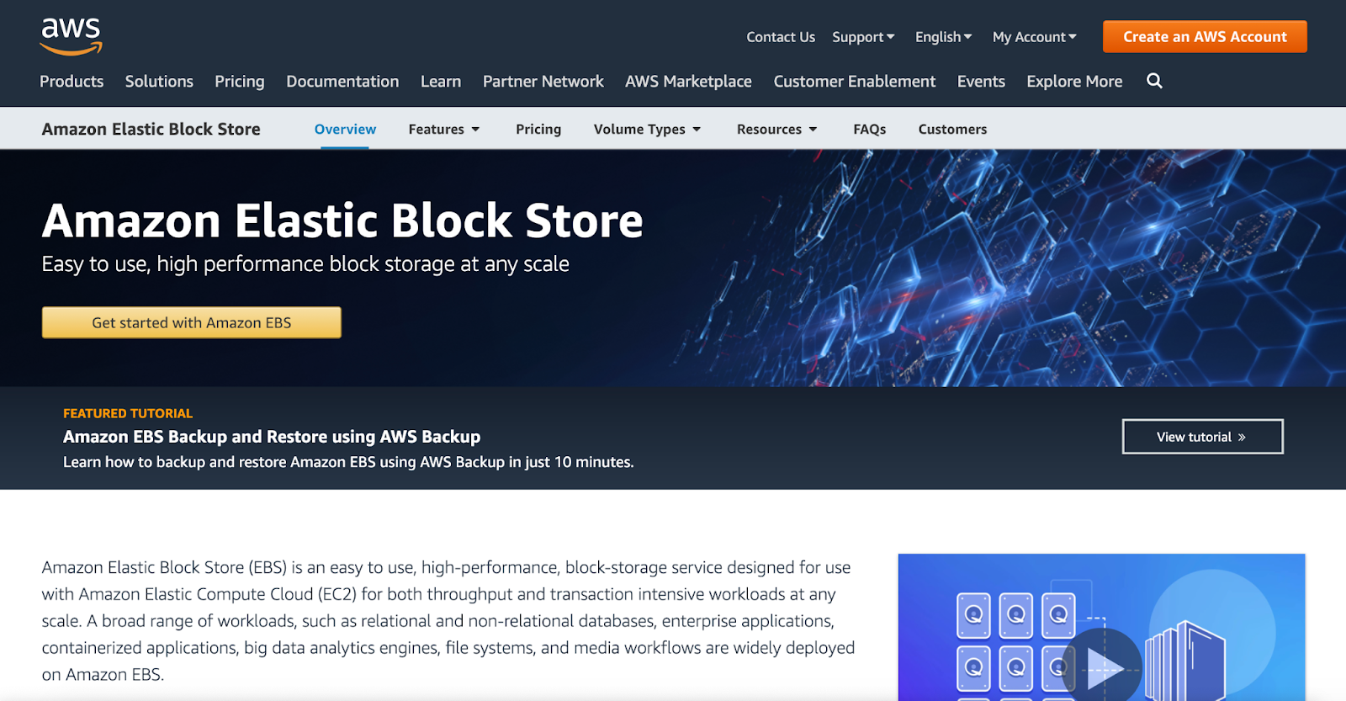This screenshot has height=701, width=1346.
Task: Open AWS Marketplace menu
Action: click(x=688, y=82)
